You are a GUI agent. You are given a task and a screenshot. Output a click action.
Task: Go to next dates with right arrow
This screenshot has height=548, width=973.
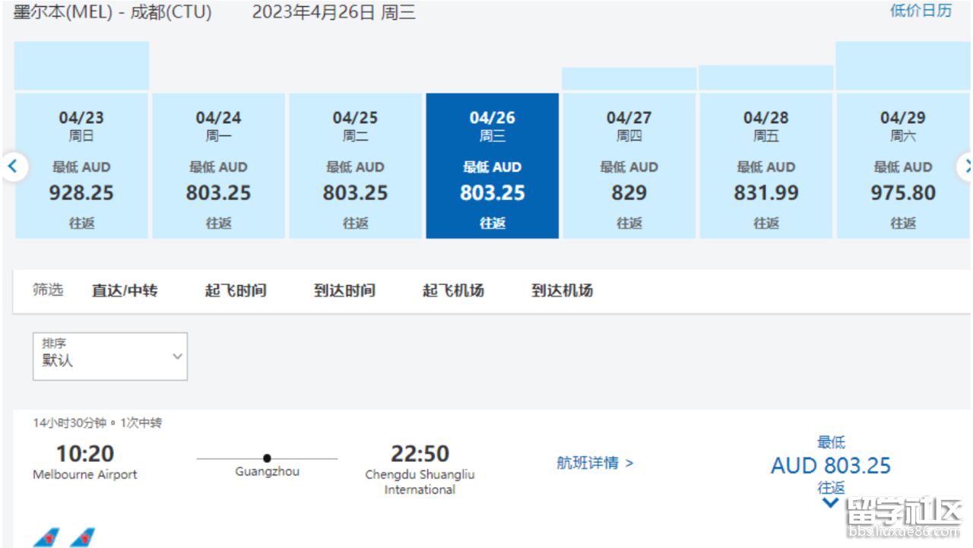coord(965,166)
